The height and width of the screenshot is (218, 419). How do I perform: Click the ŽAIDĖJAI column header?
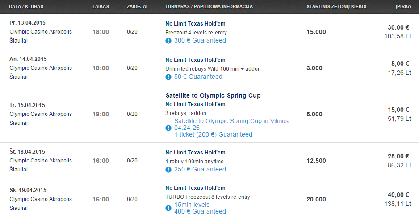point(137,6)
